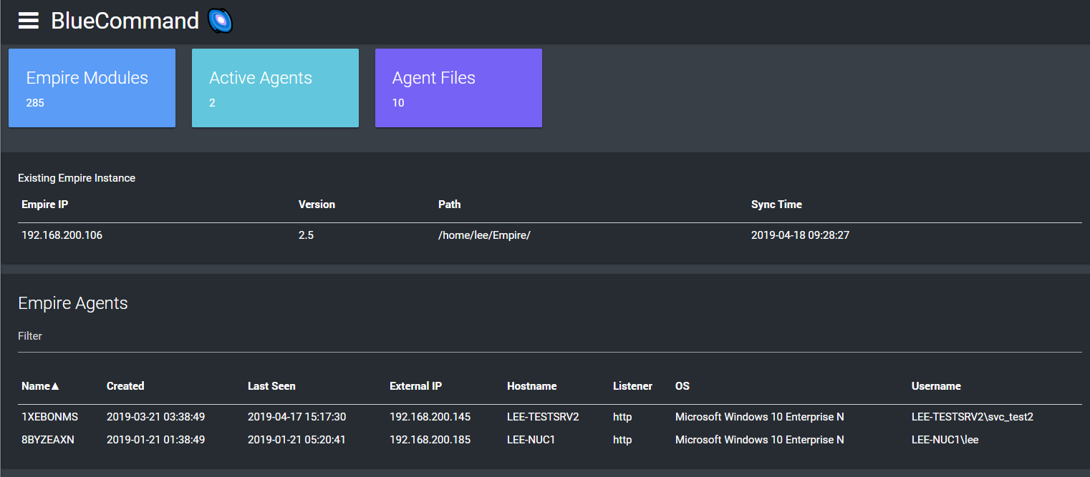Image resolution: width=1090 pixels, height=477 pixels.
Task: Click created date 2019-01-21 01:38:49
Action: (x=155, y=440)
